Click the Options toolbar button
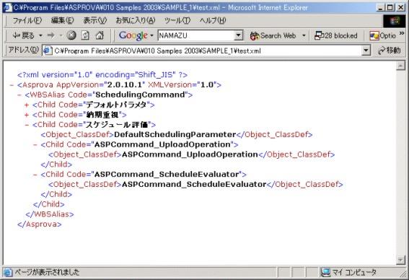 click(382, 36)
